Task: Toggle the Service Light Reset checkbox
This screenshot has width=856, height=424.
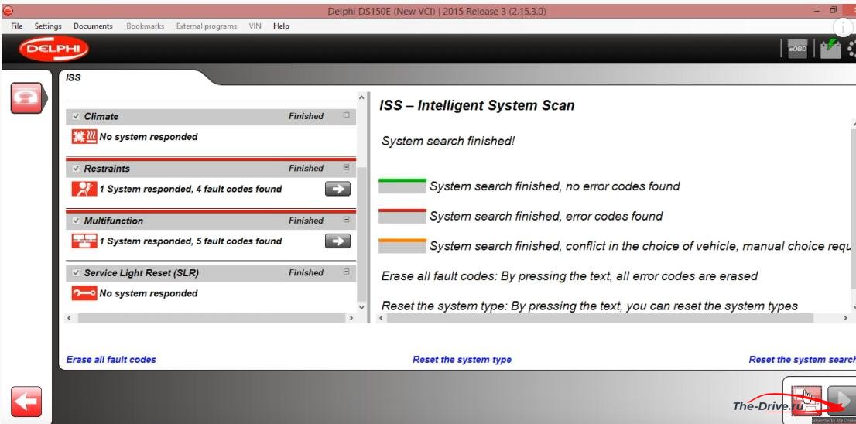Action: 76,273
